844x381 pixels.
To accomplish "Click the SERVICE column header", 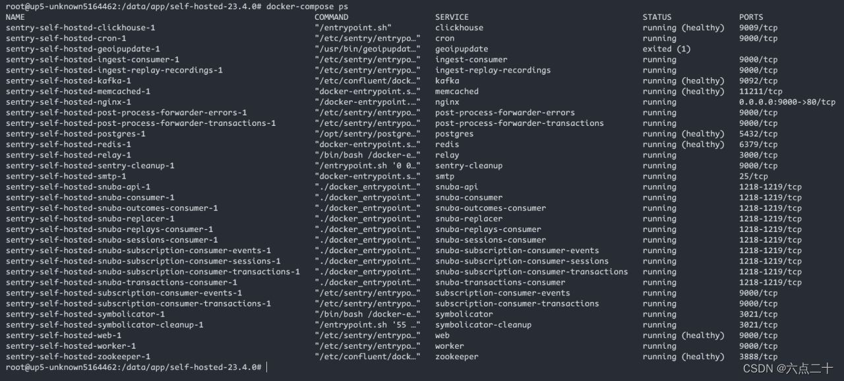I will pos(452,17).
